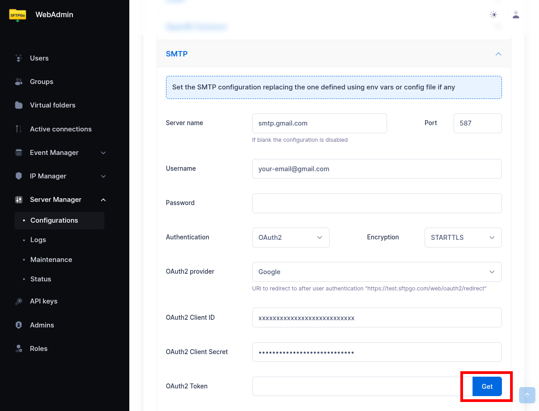Viewport: 539px width, 411px height.
Task: Click the Active connections arrows icon
Action: 19,129
